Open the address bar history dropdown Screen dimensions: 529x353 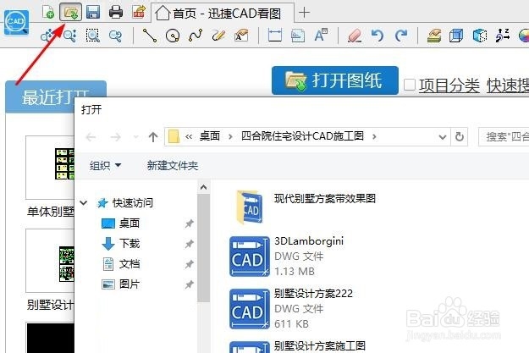[443, 137]
